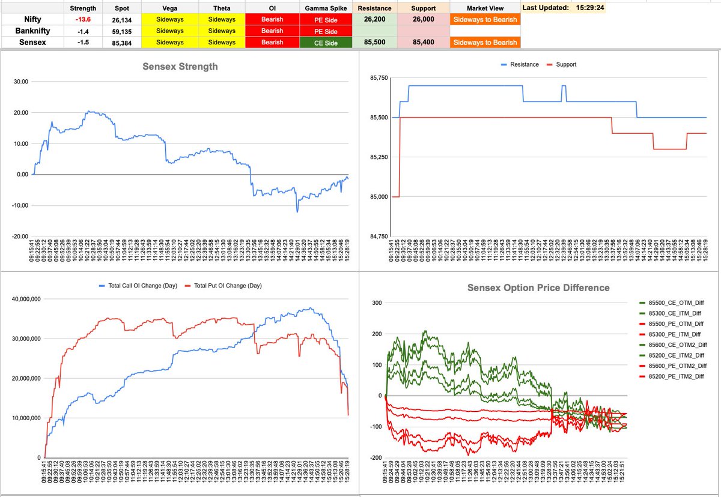Viewport: 721px width, 497px height.
Task: Select the Nifty row label
Action: point(33,19)
